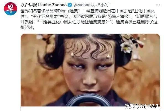Click the 联合早报 Lianhe Zaobao display name
The width and height of the screenshot is (164, 111).
click(43, 5)
